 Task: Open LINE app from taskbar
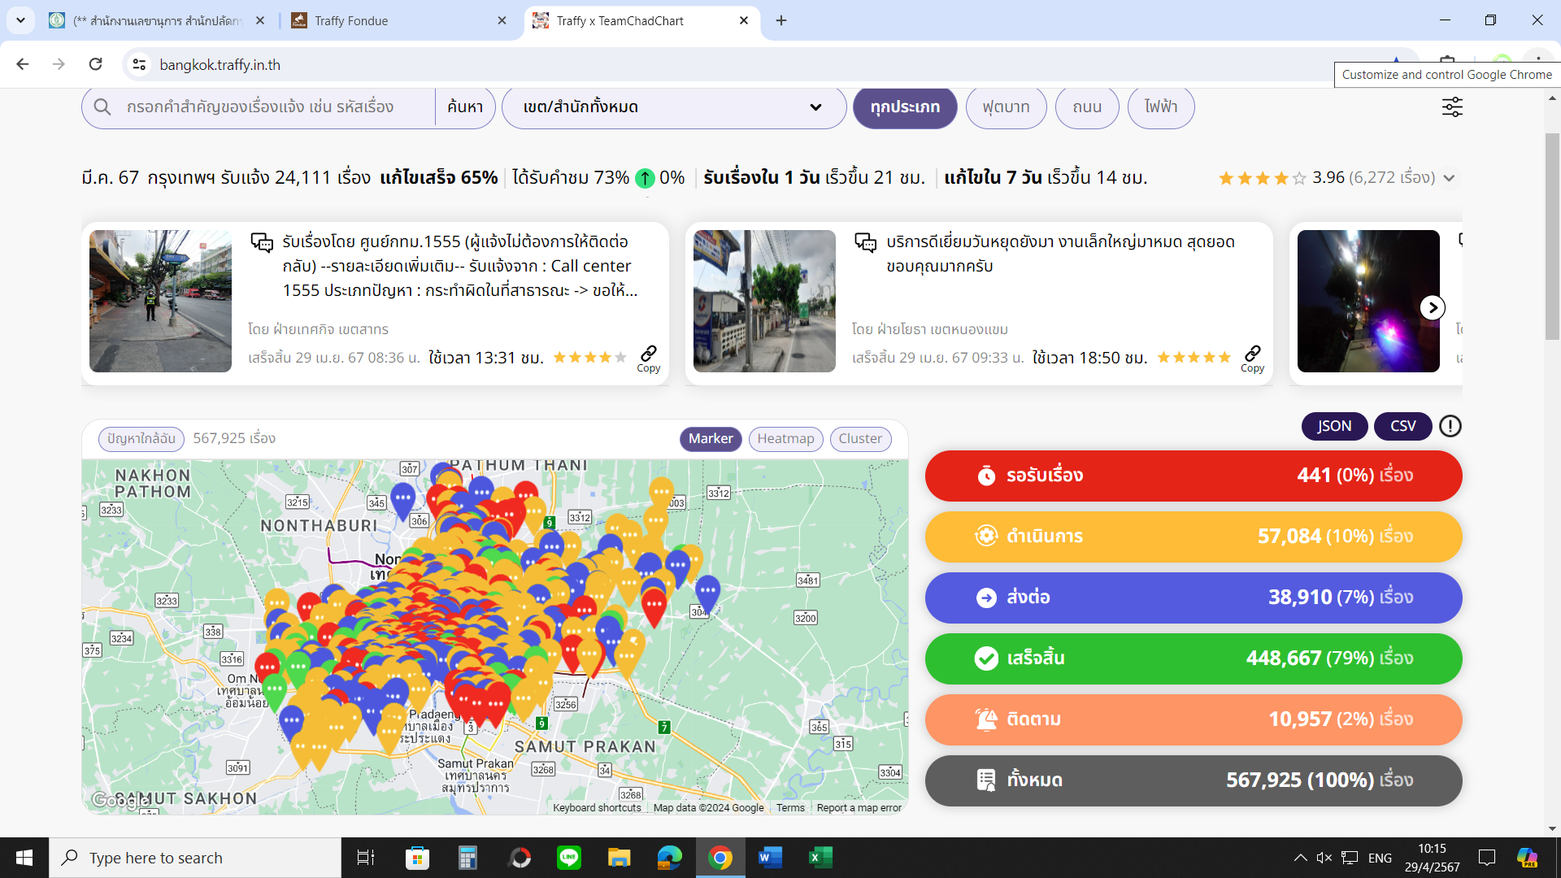[x=569, y=858]
